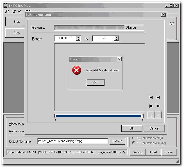
Task: Click the right range marker under slider
Action: (143, 120)
